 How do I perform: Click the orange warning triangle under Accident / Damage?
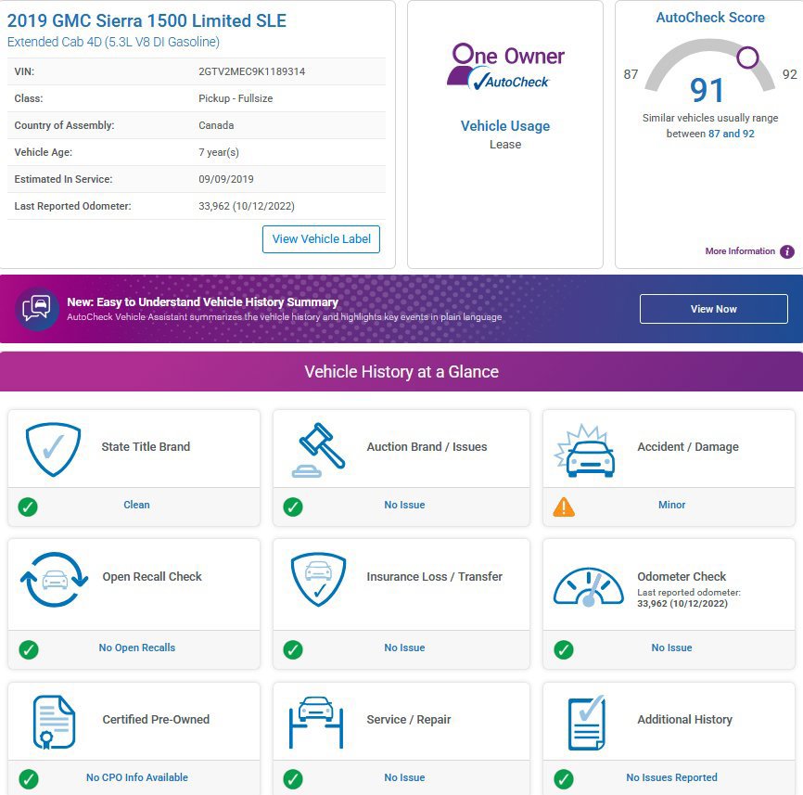click(x=564, y=506)
